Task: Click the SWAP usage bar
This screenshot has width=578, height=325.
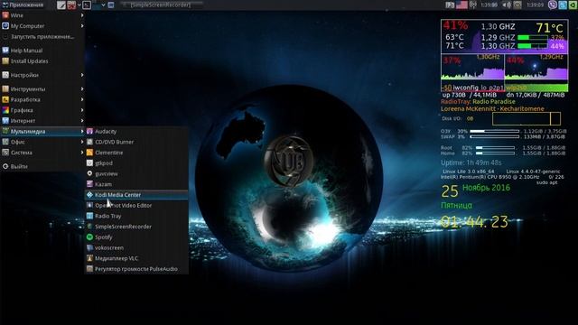Action: pos(494,136)
